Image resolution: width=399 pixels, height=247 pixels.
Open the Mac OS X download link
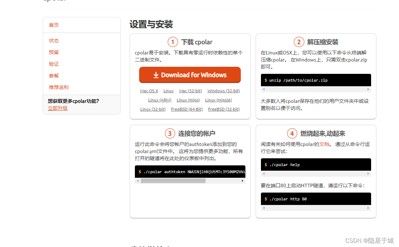149,91
